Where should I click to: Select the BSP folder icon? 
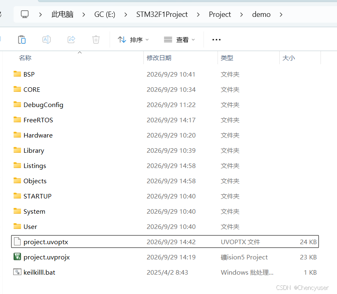tap(17, 74)
